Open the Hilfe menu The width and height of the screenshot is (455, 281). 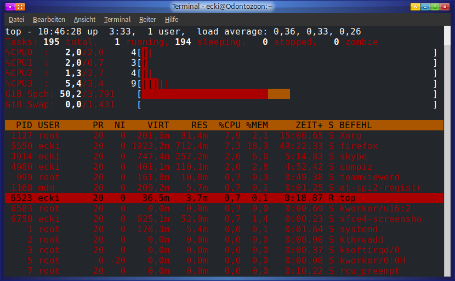172,19
